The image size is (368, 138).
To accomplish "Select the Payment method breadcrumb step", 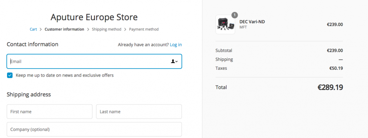I will coord(144,29).
